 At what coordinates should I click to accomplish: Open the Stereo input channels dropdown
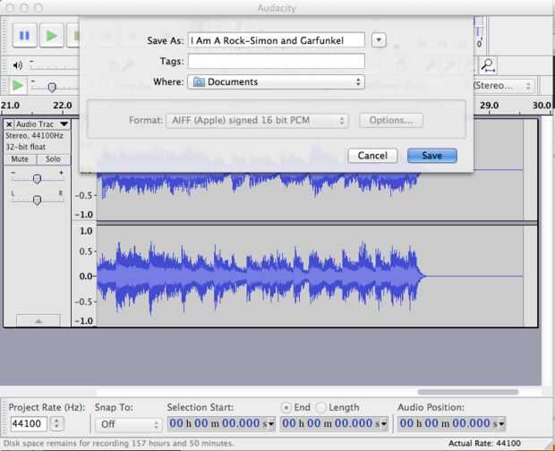[x=502, y=86]
